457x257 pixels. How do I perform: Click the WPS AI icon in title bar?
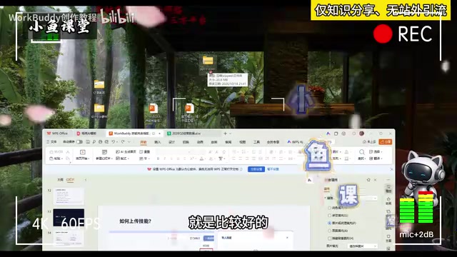point(328,133)
